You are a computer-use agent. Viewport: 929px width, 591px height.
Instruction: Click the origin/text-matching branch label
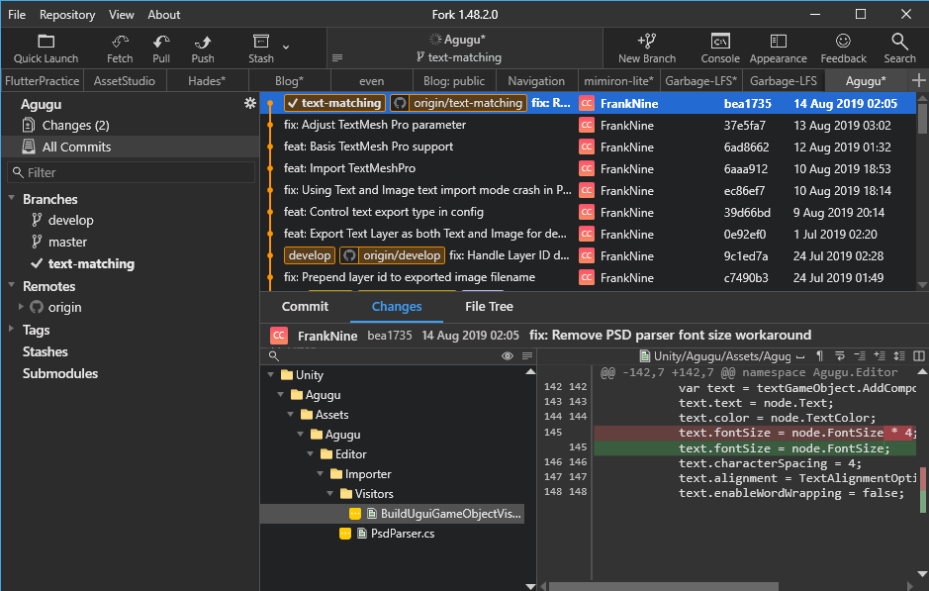click(x=459, y=103)
